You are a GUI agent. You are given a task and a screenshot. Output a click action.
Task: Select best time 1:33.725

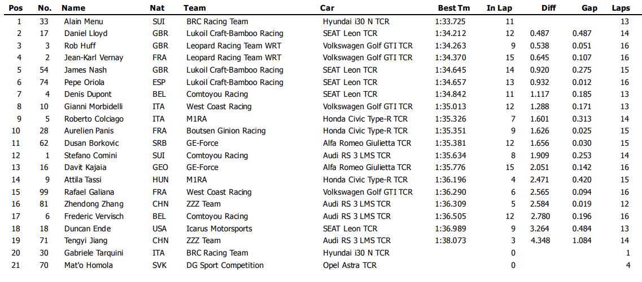click(x=451, y=21)
